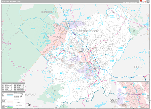Click the compass rose icon
Screen dimensions: 151x109
[29, 105]
